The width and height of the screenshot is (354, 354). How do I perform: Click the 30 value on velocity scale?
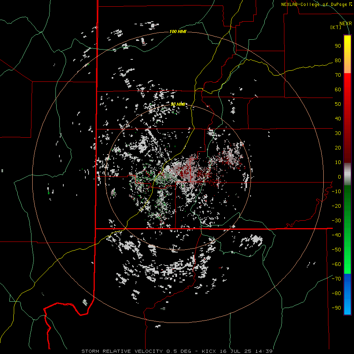pos(338,133)
